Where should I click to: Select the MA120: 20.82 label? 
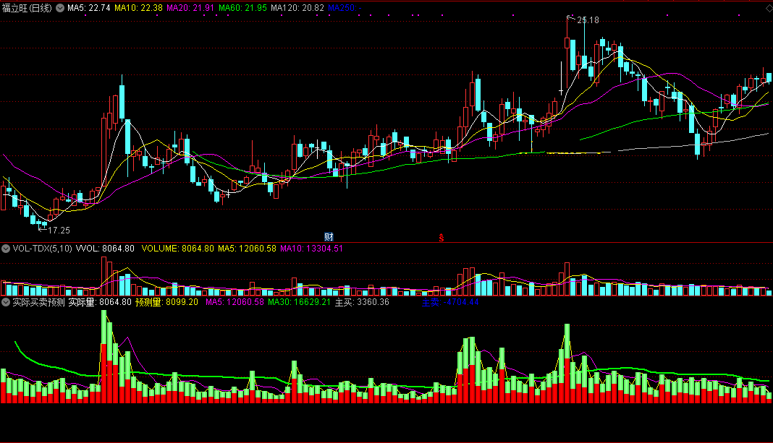pos(297,8)
